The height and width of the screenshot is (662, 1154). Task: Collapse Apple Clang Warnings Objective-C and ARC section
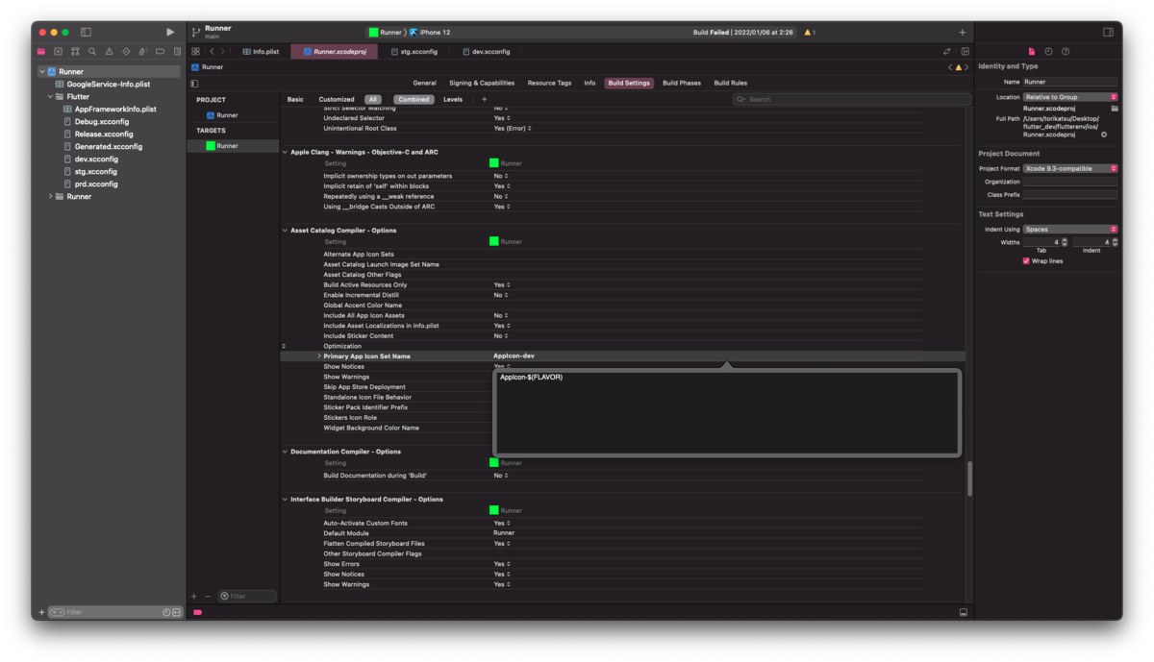285,152
